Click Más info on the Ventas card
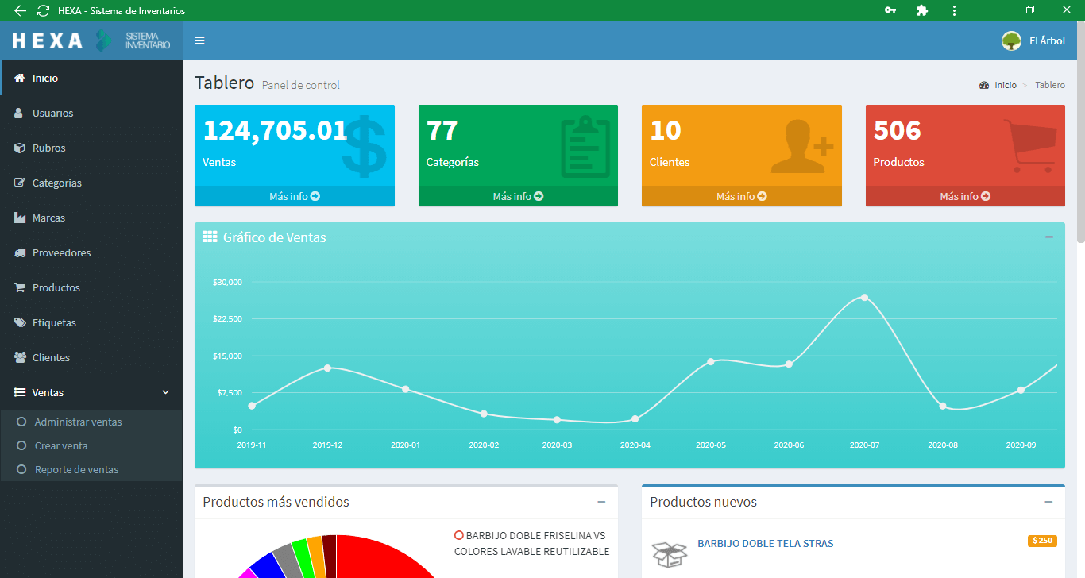The image size is (1085, 578). (294, 196)
